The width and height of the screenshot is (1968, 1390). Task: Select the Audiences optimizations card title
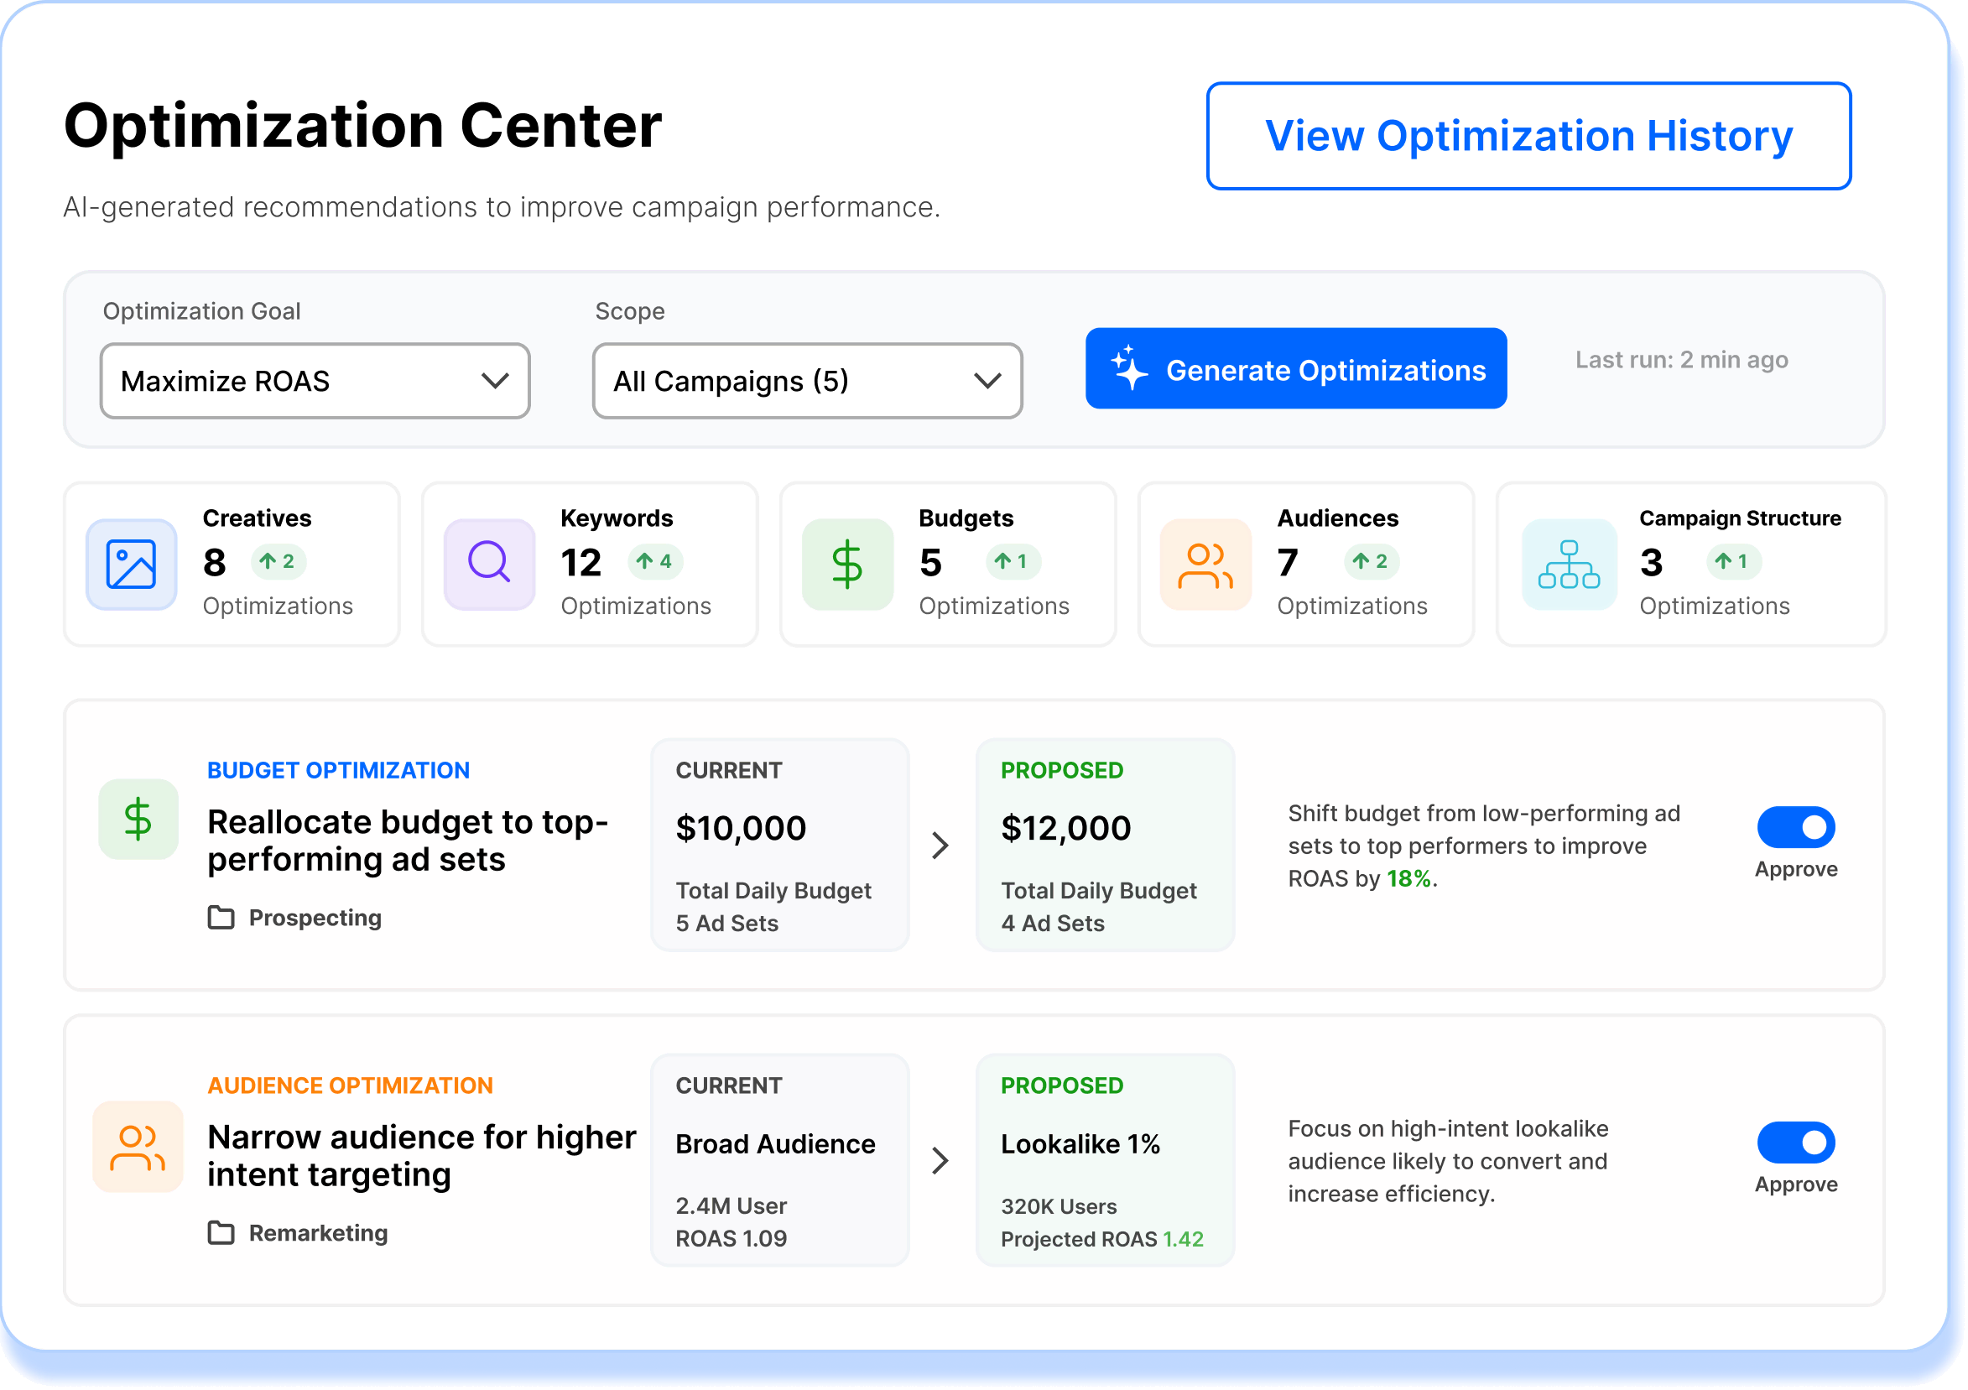coord(1338,518)
